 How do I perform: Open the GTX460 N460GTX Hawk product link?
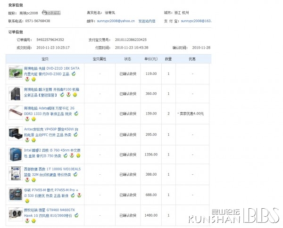pyautogui.click(x=50, y=212)
